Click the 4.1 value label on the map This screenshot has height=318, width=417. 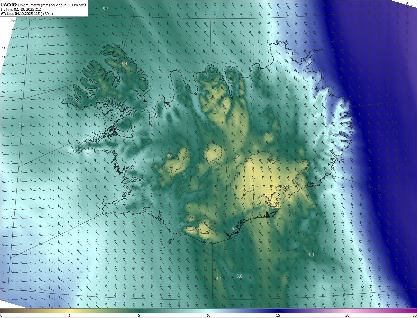[x=219, y=278]
